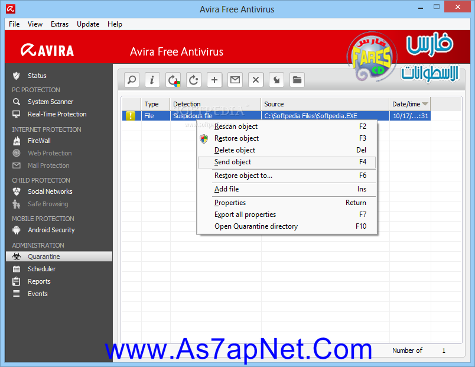Minimize the Avira Free Antivirus window
The image size is (475, 367).
tap(421, 8)
